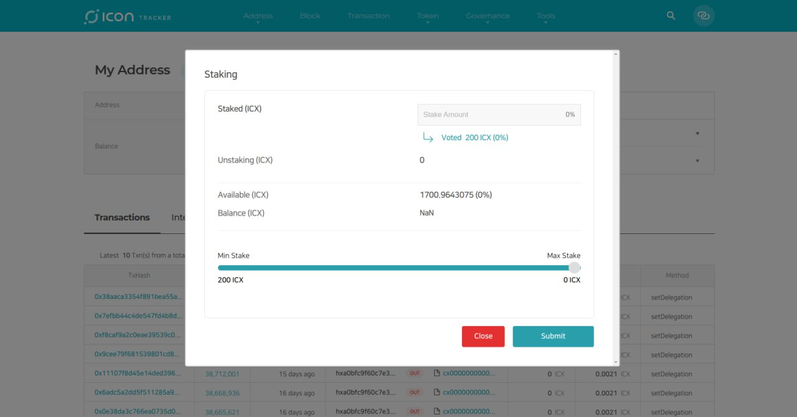Open the search magnifier icon
Screen dimensions: 797x417
[671, 16]
